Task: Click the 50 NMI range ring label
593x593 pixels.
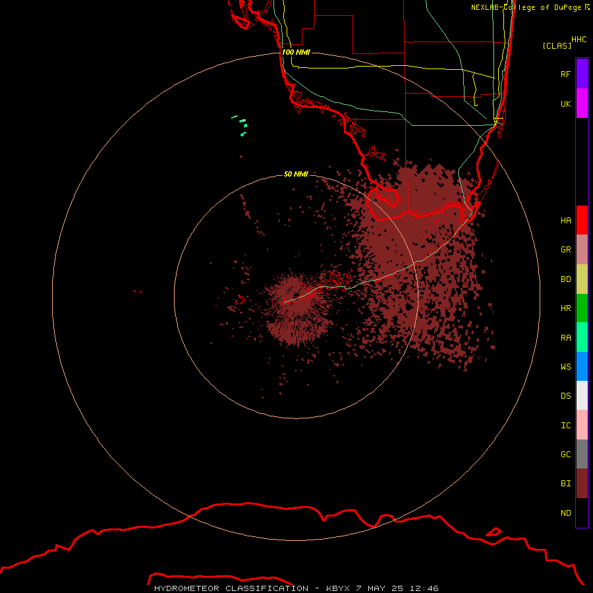Action: 296,174
